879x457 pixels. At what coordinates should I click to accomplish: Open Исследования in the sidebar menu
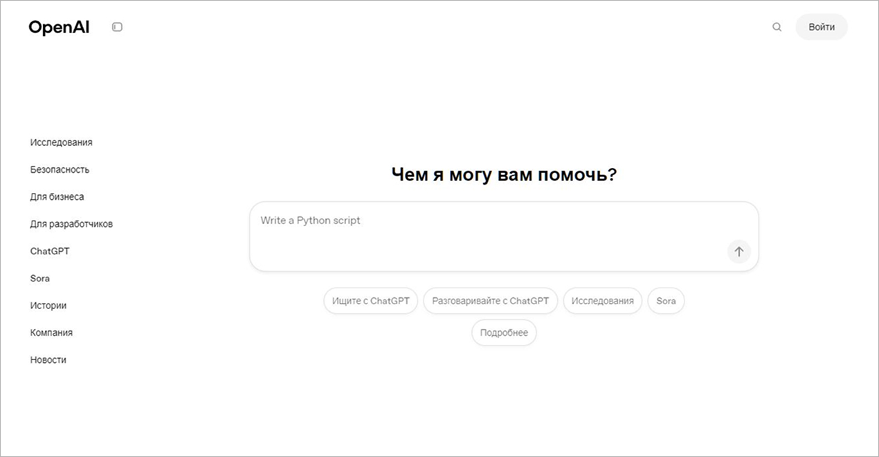pyautogui.click(x=61, y=142)
